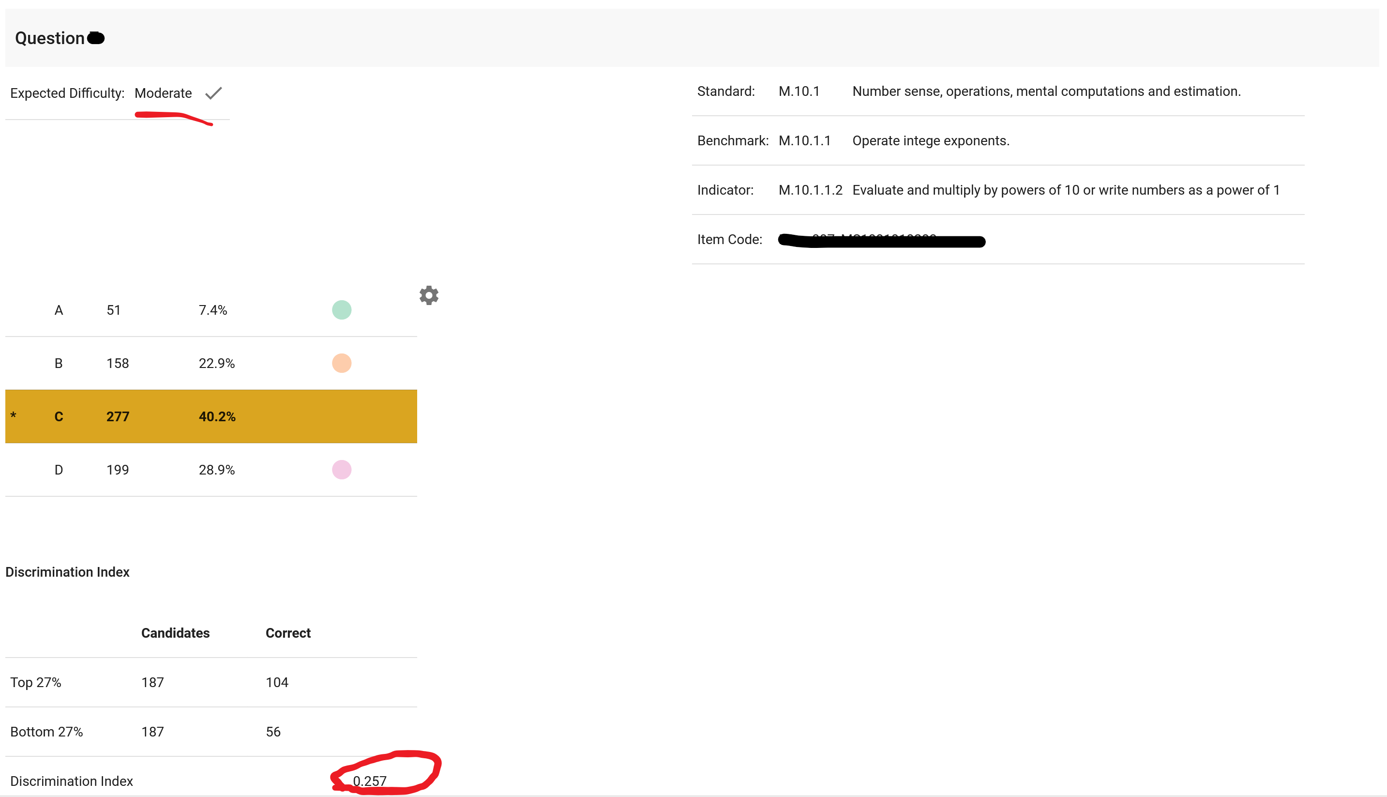The width and height of the screenshot is (1387, 797).
Task: Click the Indicator code M.10.1.1.2
Action: point(810,190)
